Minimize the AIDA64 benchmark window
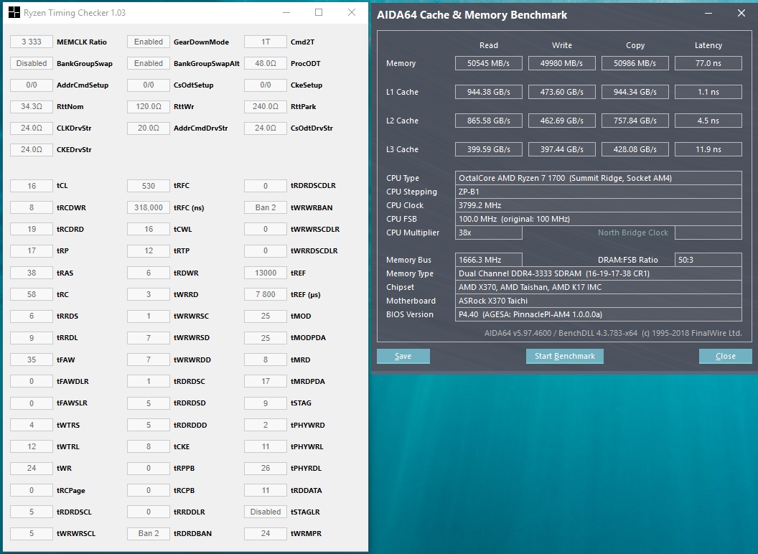 pyautogui.click(x=708, y=14)
